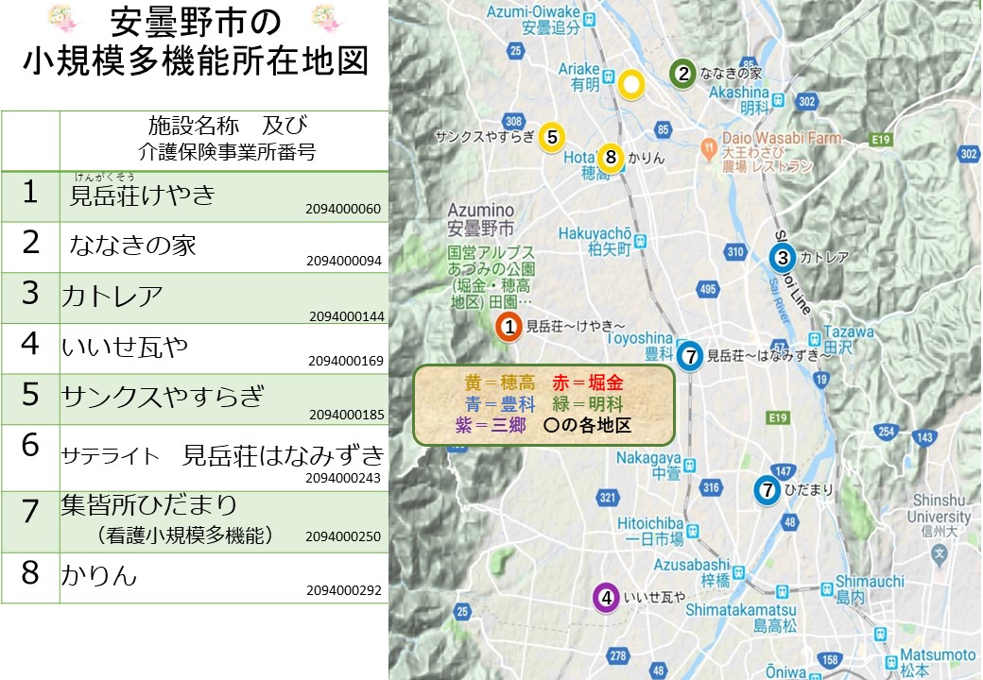Select the blue marker beside 見岳荘〜はなみずき〜

coord(691,356)
